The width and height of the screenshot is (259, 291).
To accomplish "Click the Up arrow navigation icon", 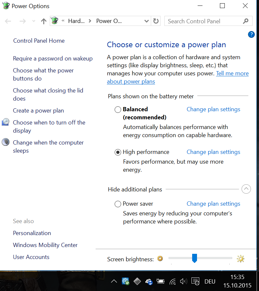I will point(44,21).
